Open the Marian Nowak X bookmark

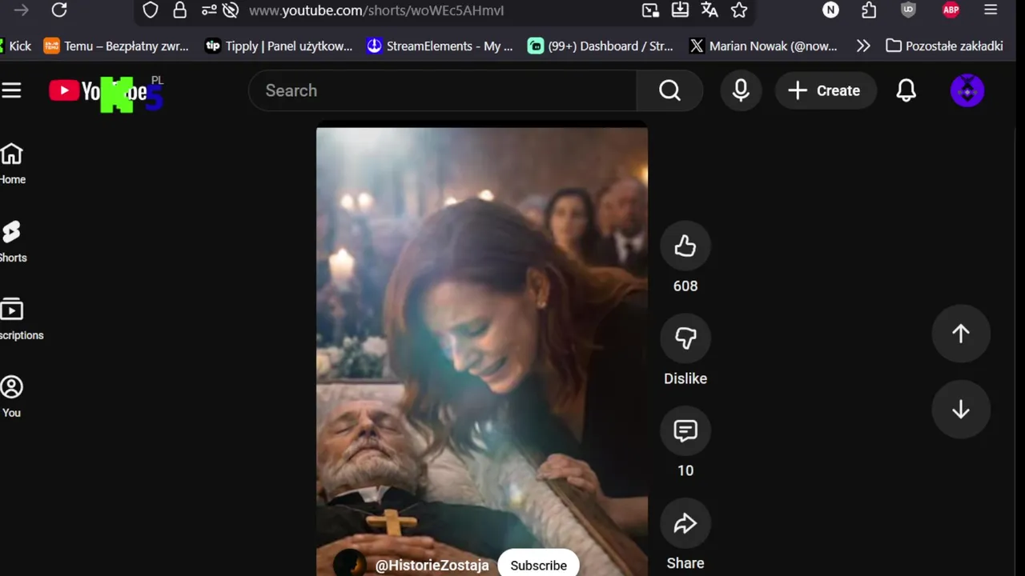[763, 46]
